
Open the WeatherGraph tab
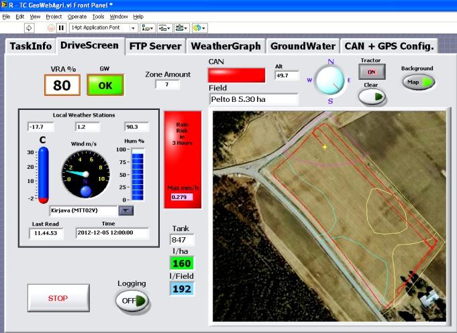click(226, 46)
